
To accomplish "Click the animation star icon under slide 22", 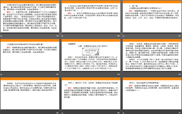I will tap(2, 74).
